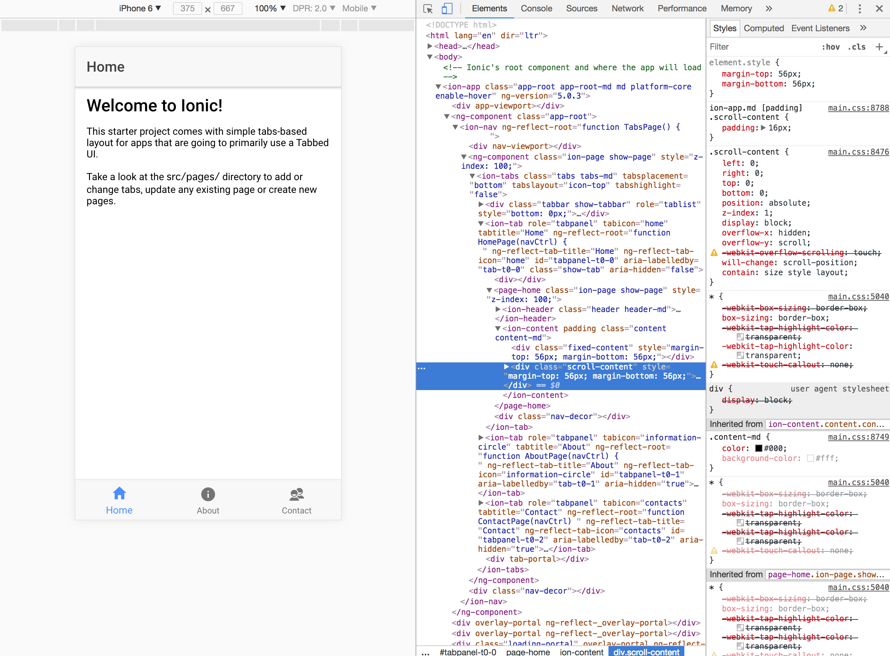Click the Elements panel tab
Screen dimensions: 890x656
[489, 8]
